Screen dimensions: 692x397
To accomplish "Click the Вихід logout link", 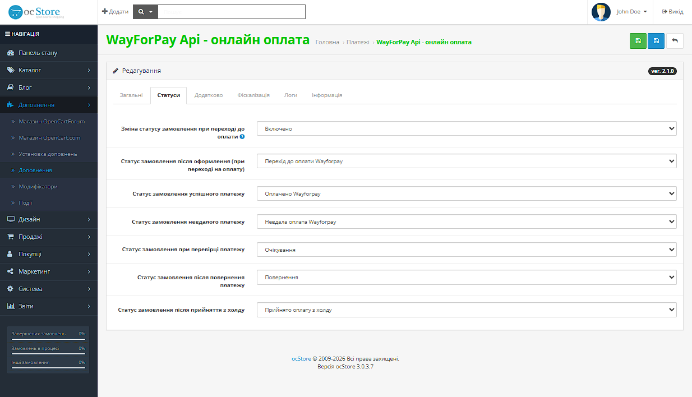I will 672,12.
